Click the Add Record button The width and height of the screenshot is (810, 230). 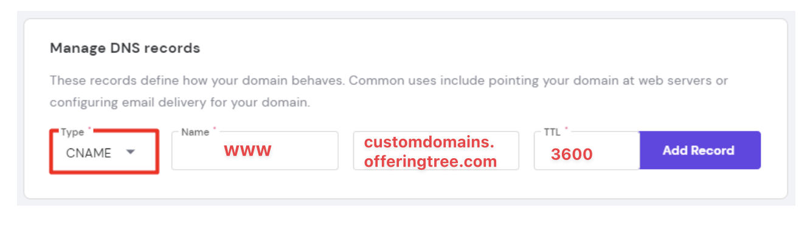[x=700, y=150]
